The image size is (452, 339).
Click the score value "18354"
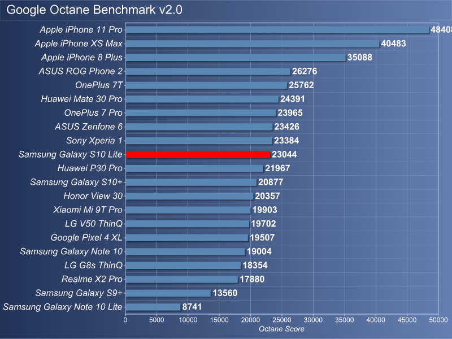click(x=255, y=265)
